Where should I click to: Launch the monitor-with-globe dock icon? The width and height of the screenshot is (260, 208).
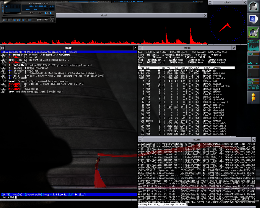pyautogui.click(x=253, y=19)
